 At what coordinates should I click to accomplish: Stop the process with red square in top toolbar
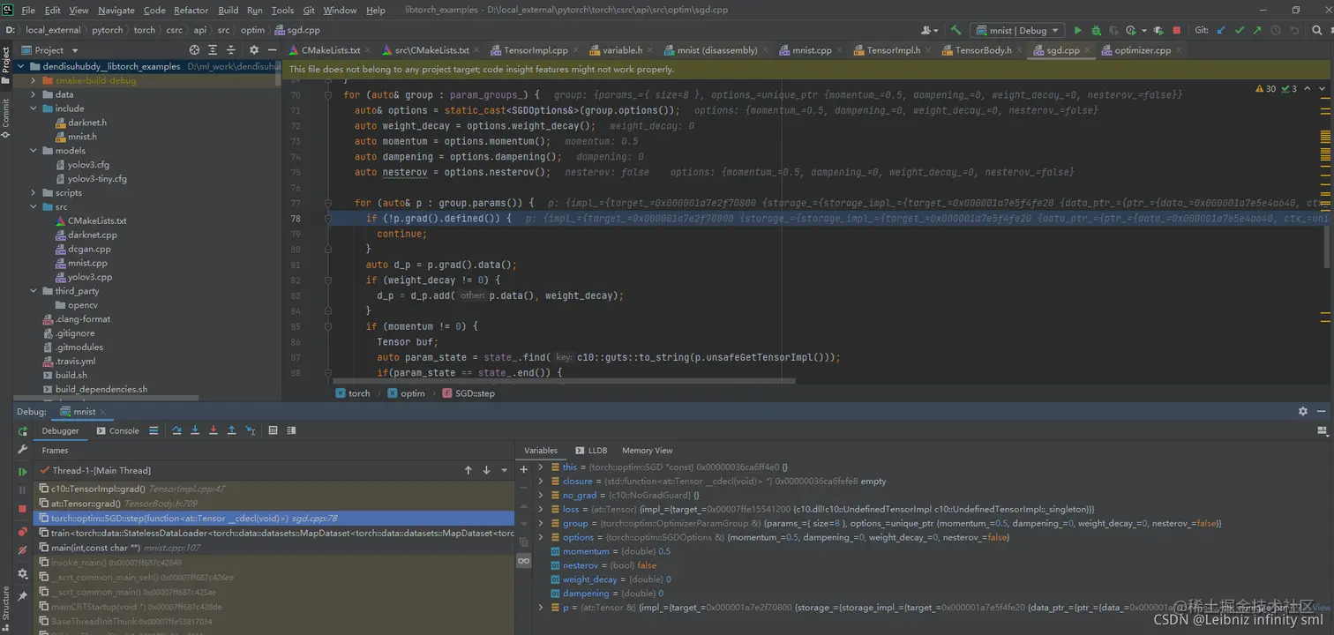1176,30
